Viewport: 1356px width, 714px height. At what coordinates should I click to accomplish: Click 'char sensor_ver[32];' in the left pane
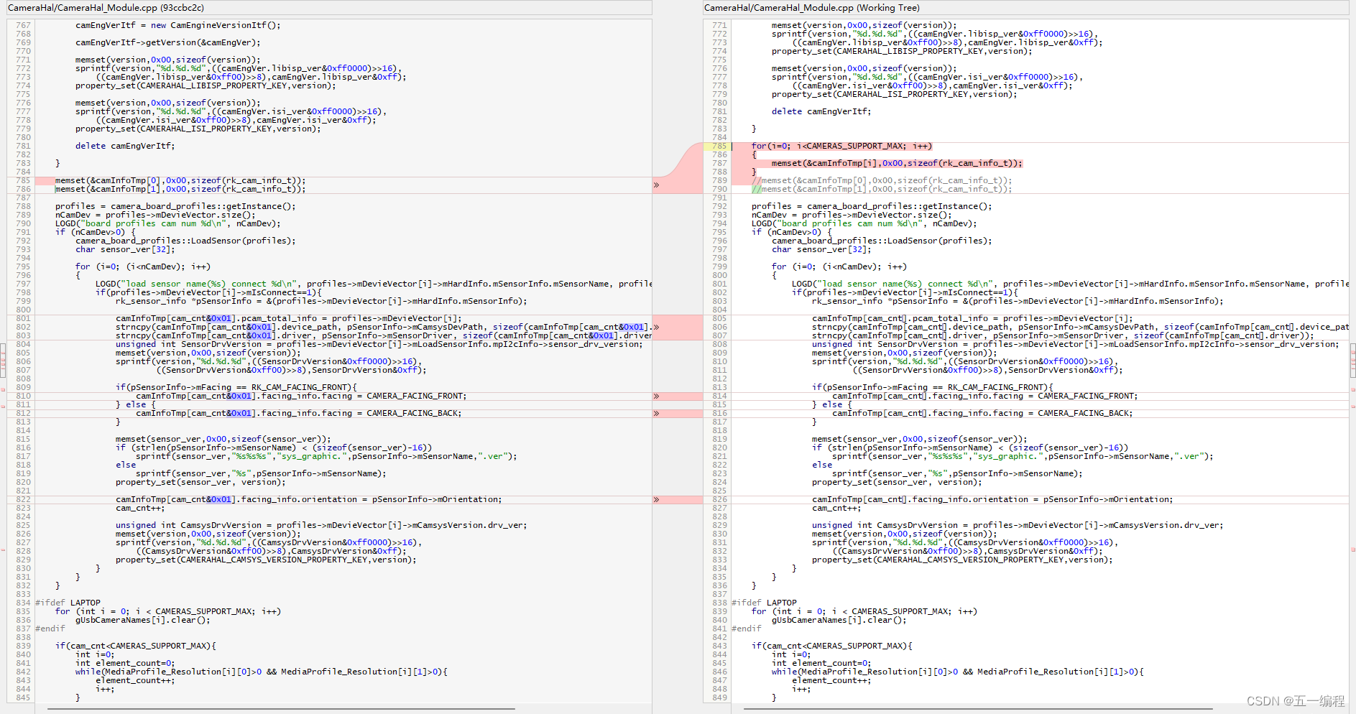click(x=125, y=250)
